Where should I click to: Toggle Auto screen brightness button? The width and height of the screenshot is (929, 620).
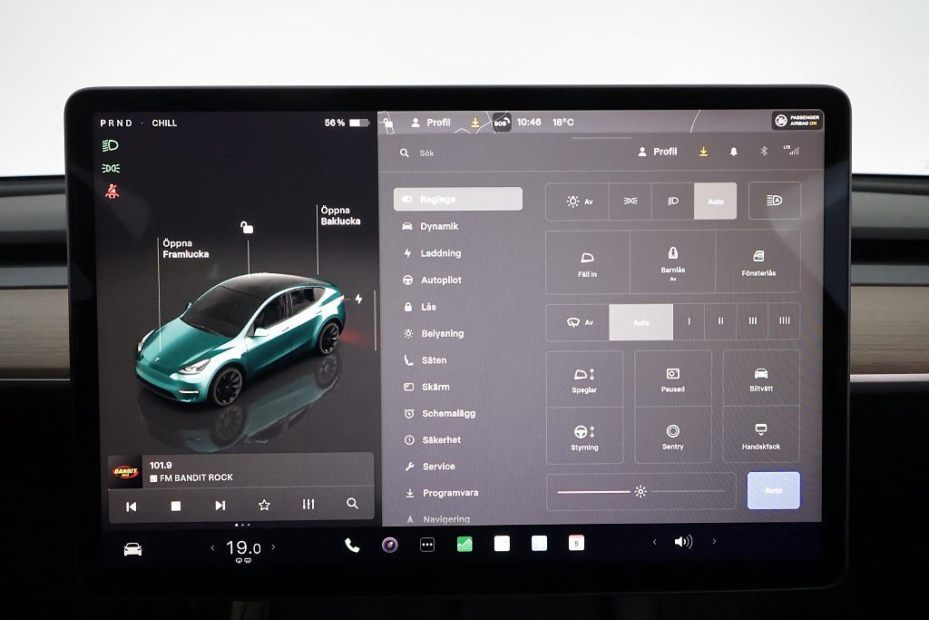click(x=773, y=490)
